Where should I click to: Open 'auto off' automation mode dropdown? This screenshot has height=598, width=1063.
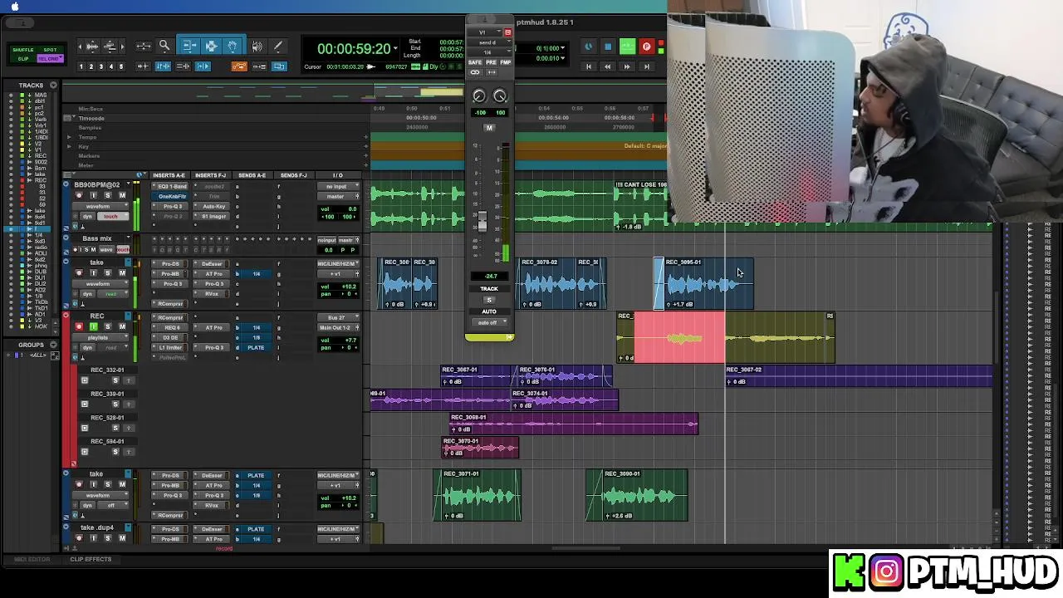(488, 322)
